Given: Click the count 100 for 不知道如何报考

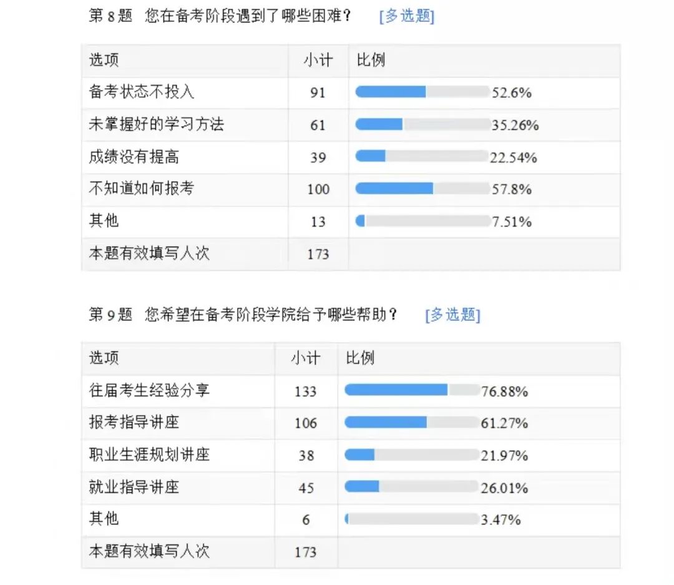Looking at the screenshot, I should (x=318, y=189).
